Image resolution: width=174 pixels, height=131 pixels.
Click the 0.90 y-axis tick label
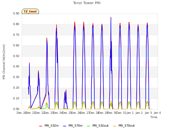[16, 13]
